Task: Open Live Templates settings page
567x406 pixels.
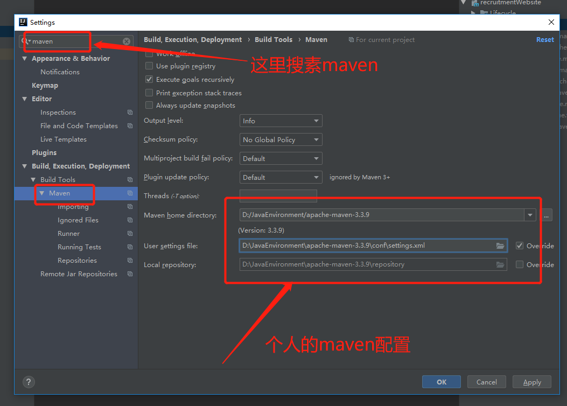Action: point(64,139)
